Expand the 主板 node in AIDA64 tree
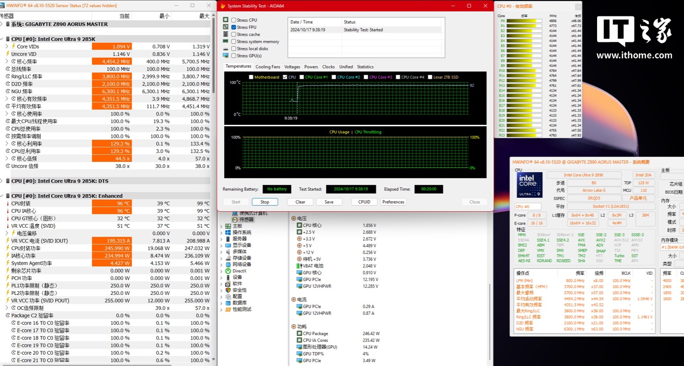 [221, 226]
